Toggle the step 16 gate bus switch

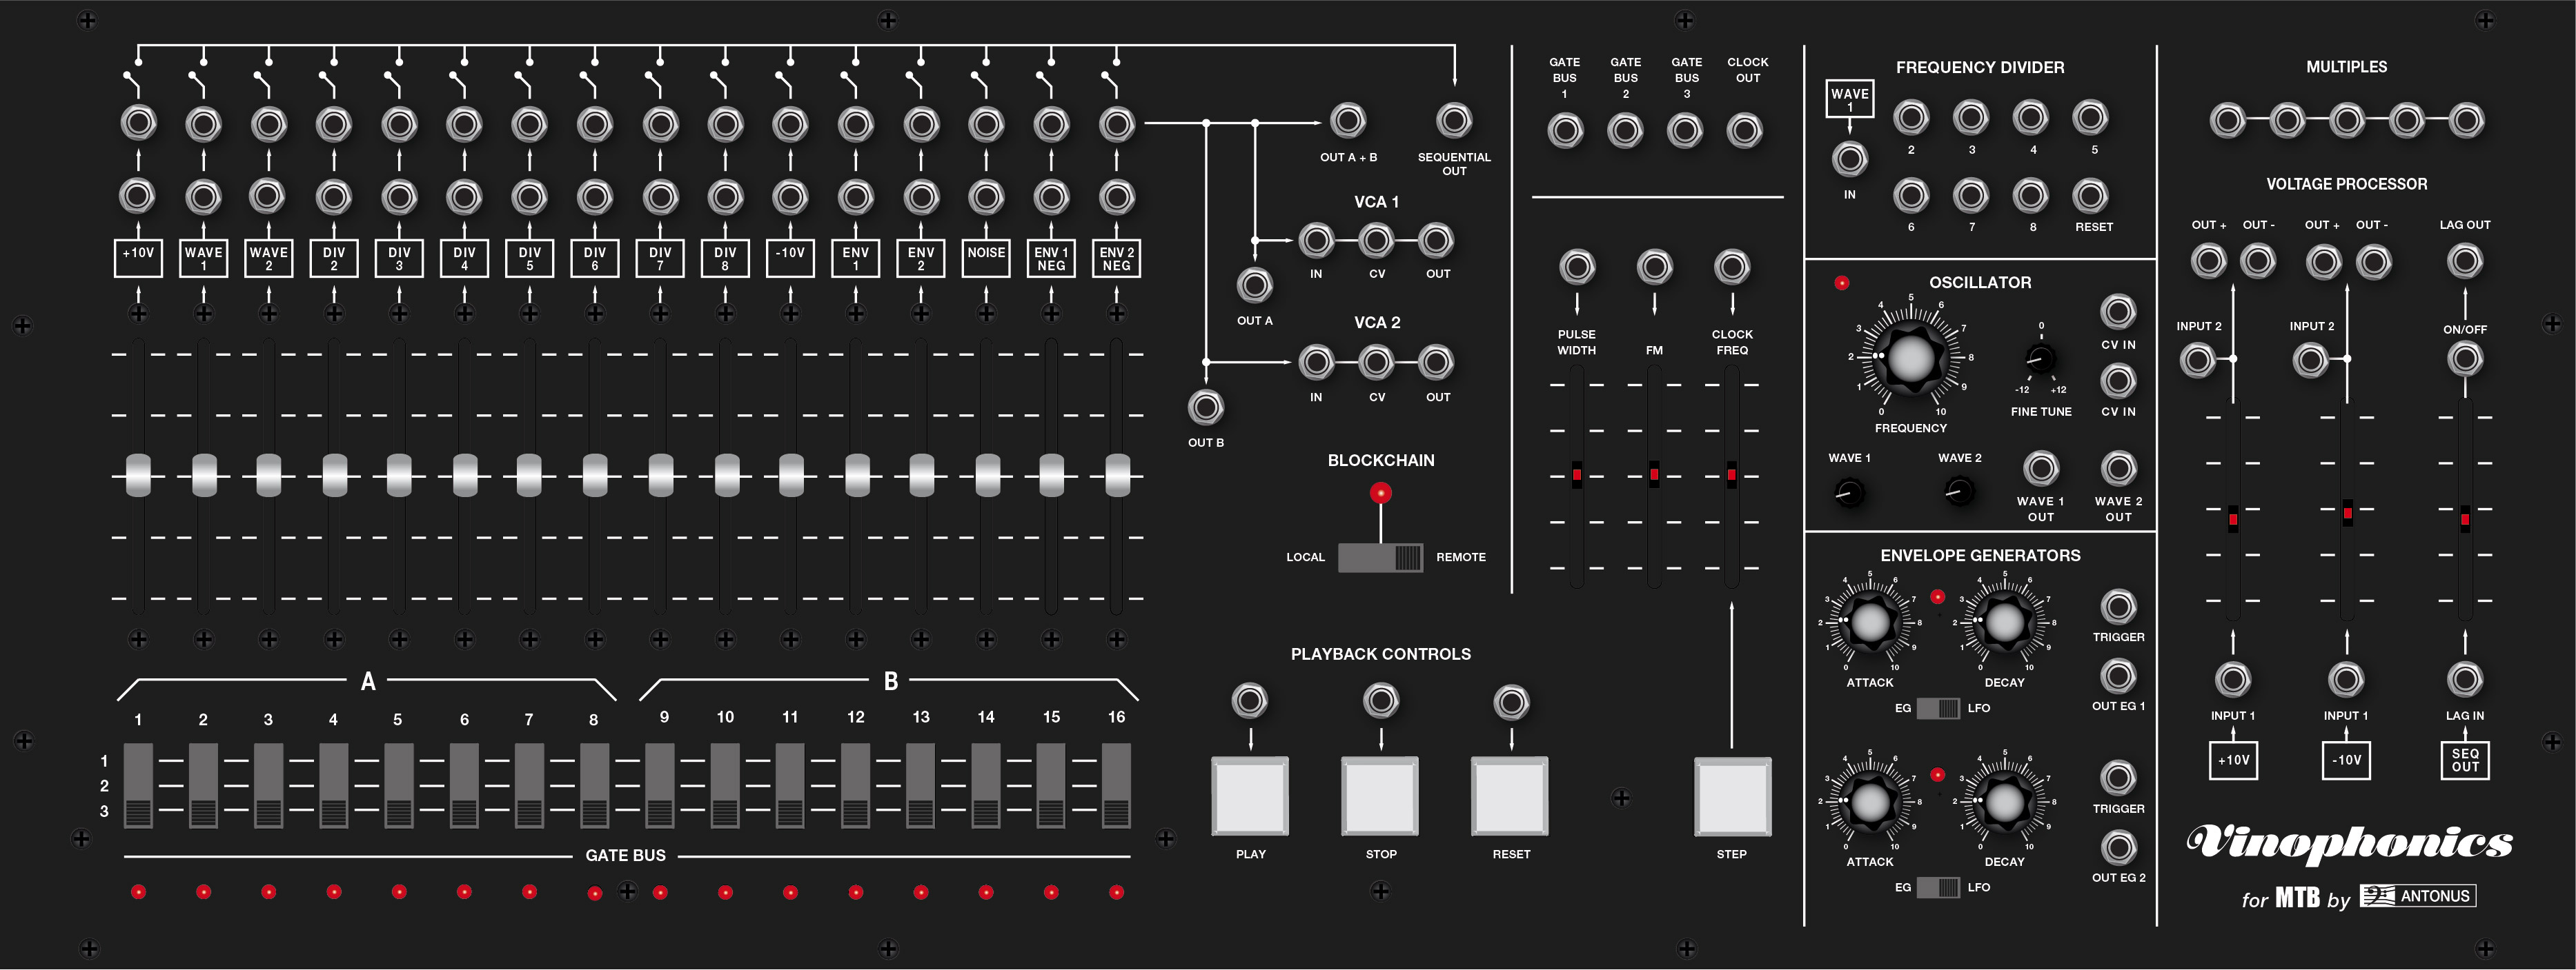[1116, 785]
